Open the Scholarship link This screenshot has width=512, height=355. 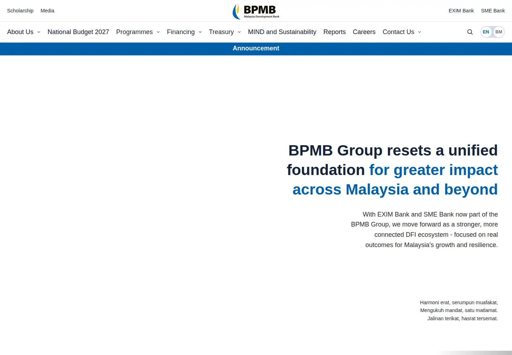pyautogui.click(x=20, y=11)
